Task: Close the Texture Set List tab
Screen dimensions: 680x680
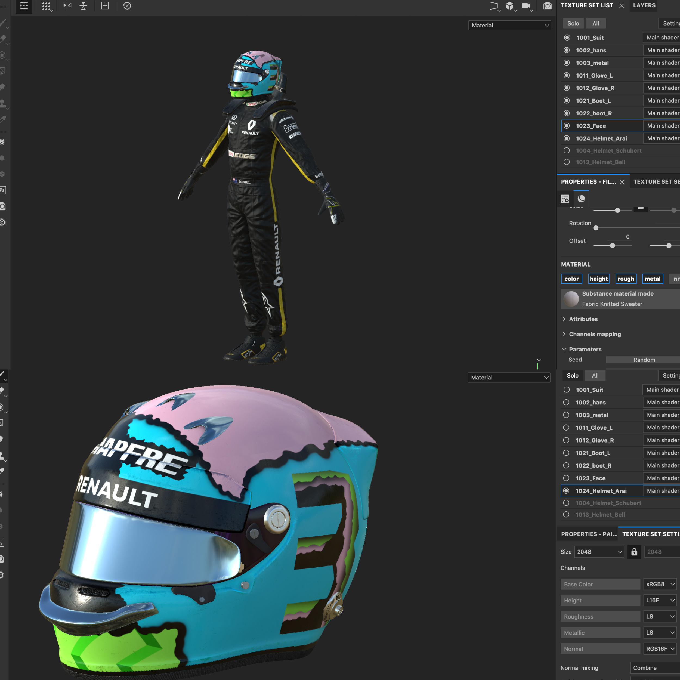Action: tap(622, 6)
